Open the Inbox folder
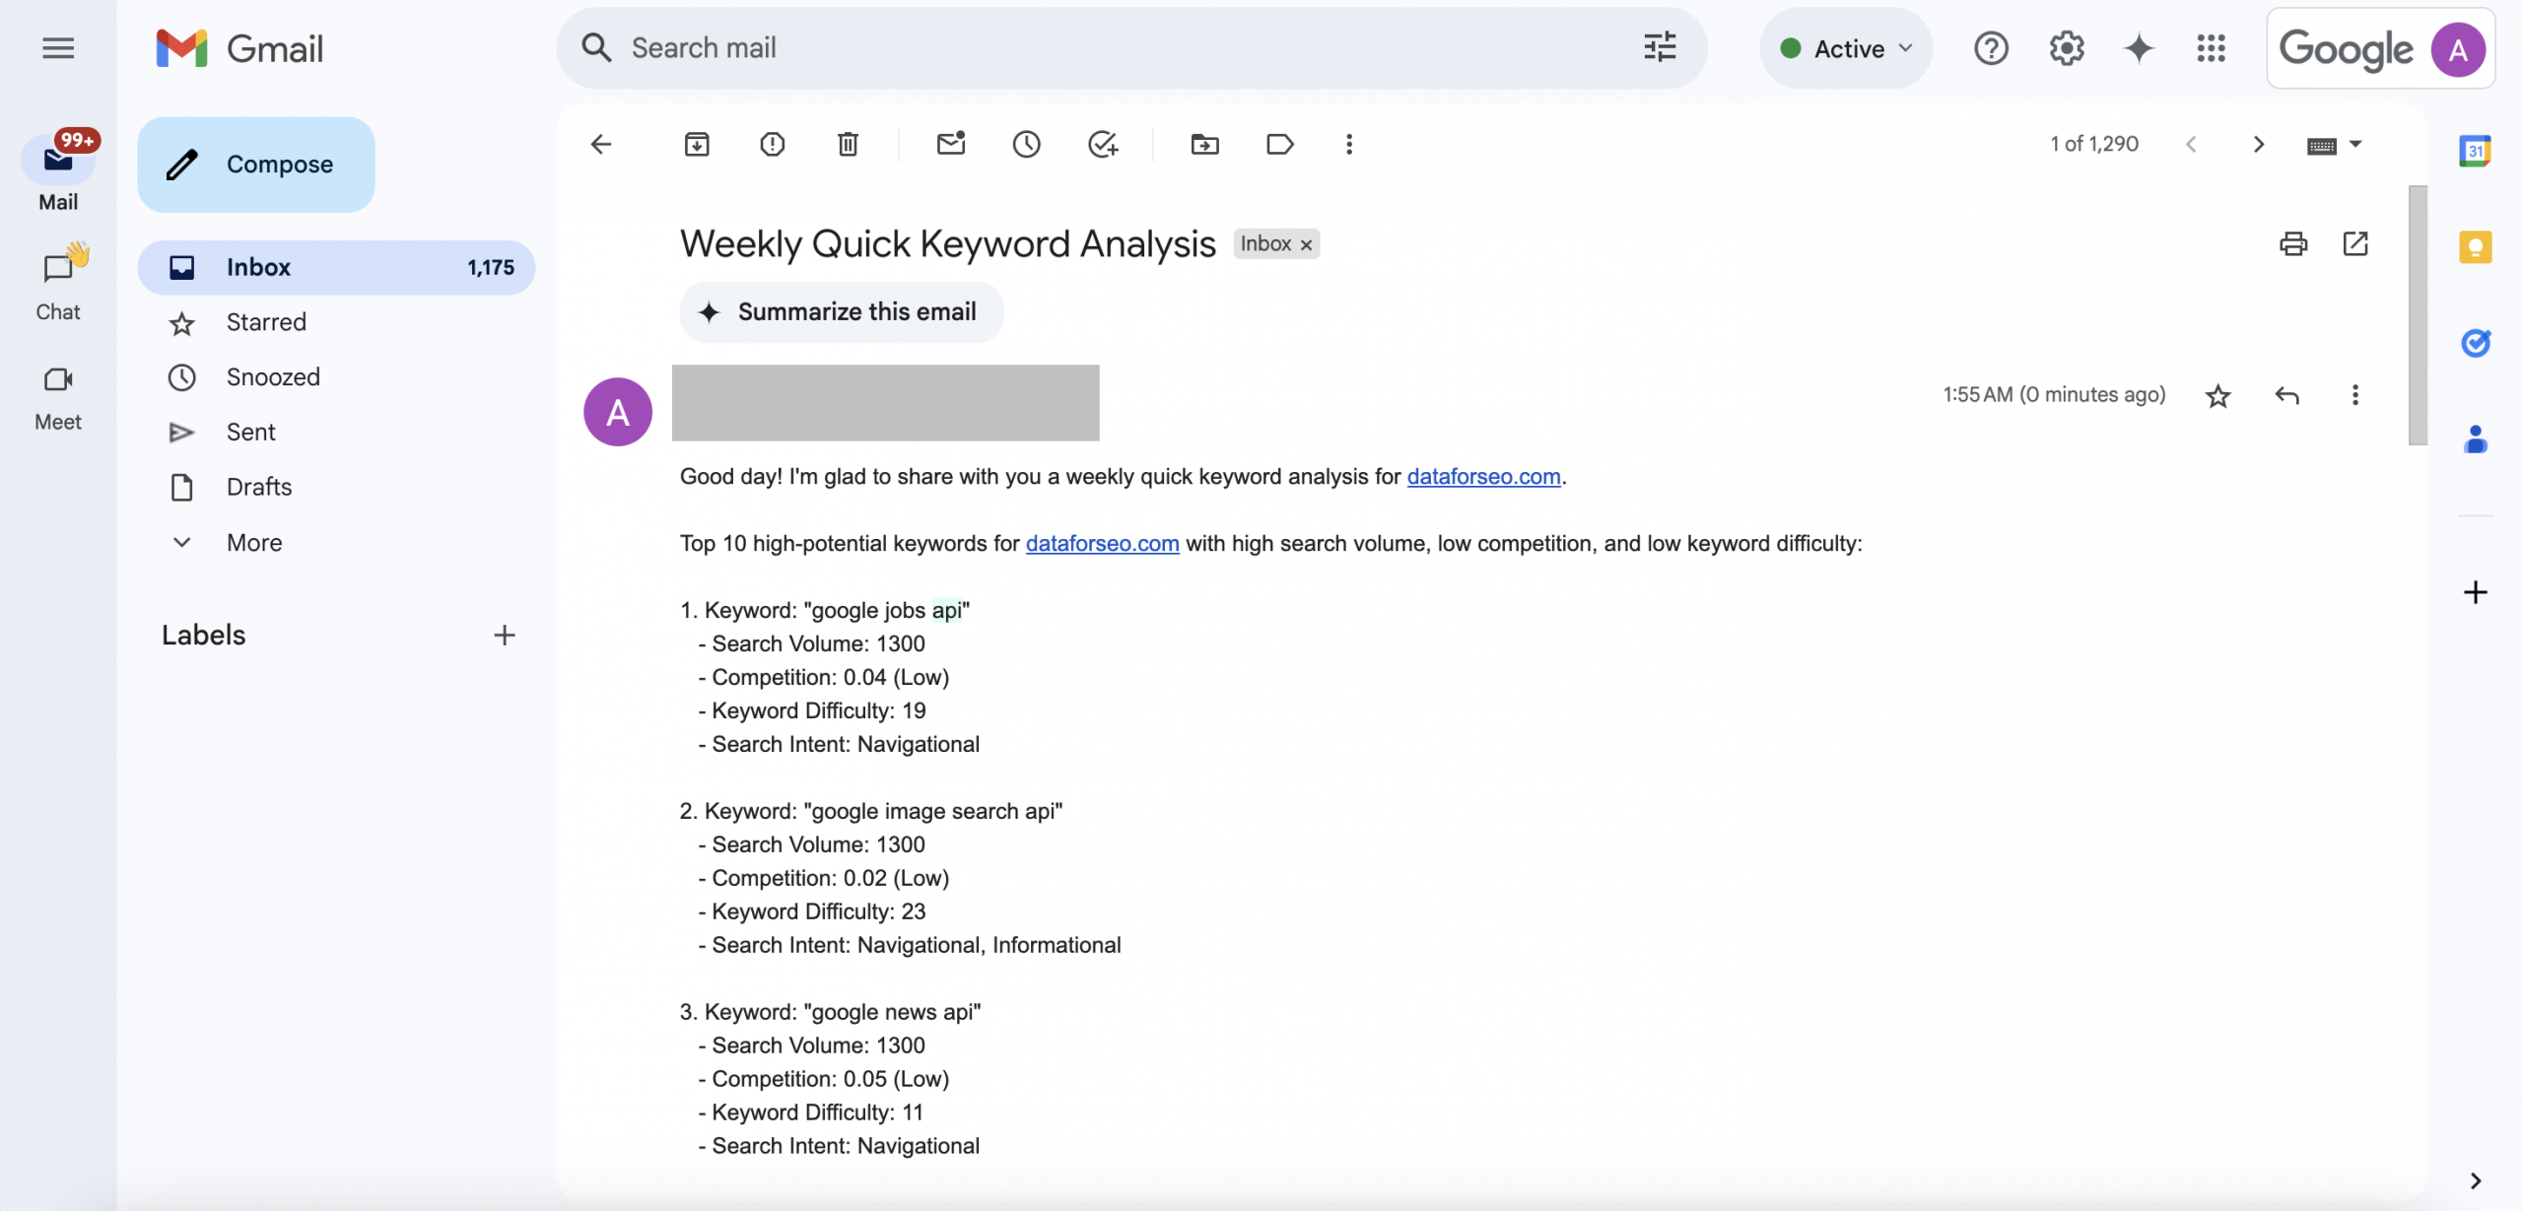 coord(336,267)
